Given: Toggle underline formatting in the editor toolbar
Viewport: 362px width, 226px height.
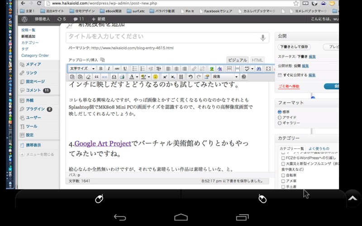Looking at the screenshot, I should click(125, 69).
